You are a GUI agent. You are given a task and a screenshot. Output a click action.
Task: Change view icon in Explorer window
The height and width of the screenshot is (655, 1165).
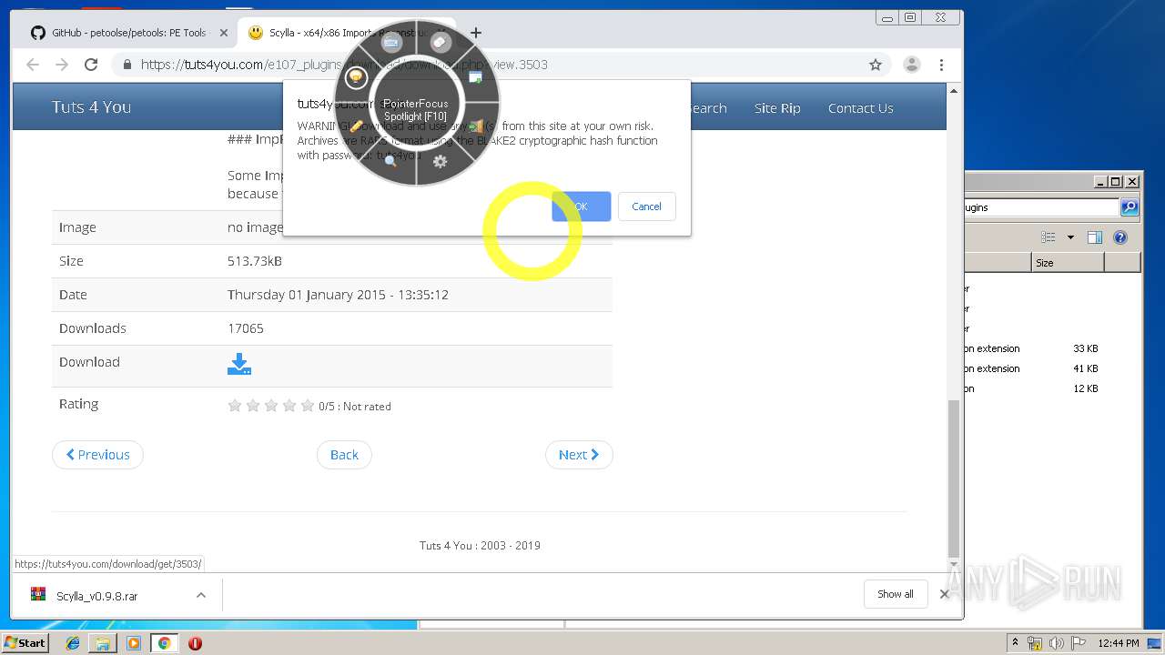[1048, 237]
